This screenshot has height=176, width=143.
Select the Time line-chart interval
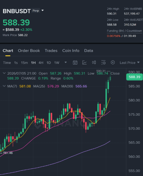coord(7,63)
